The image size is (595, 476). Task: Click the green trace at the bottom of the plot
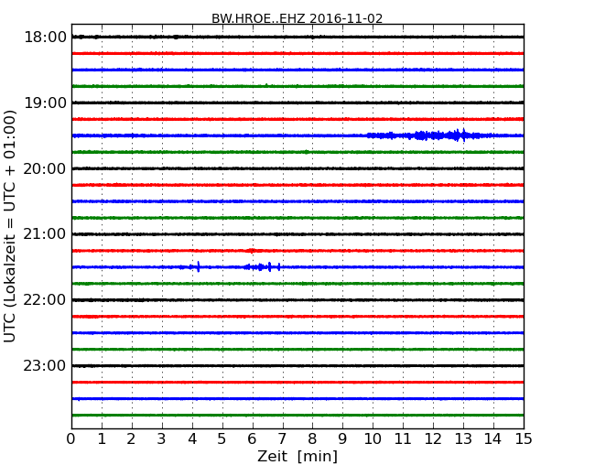coord(297,416)
